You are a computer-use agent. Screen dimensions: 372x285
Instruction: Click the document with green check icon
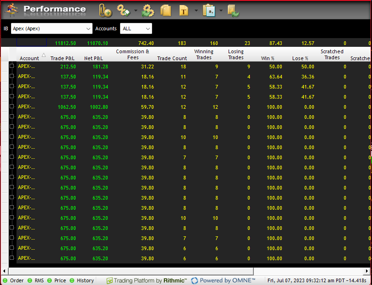pyautogui.click(x=233, y=10)
